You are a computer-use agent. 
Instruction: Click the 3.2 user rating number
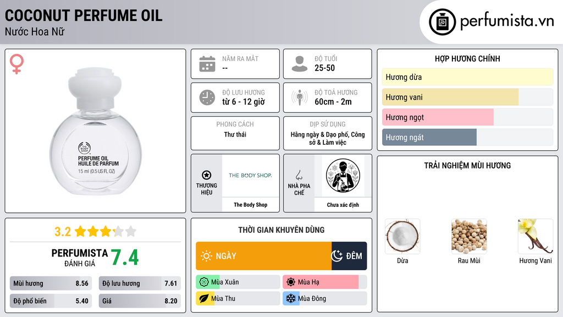63,232
